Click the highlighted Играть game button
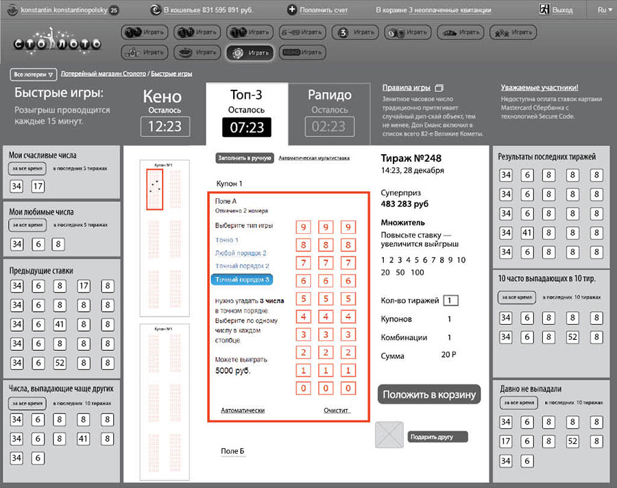This screenshot has height=488, width=617. [x=250, y=52]
